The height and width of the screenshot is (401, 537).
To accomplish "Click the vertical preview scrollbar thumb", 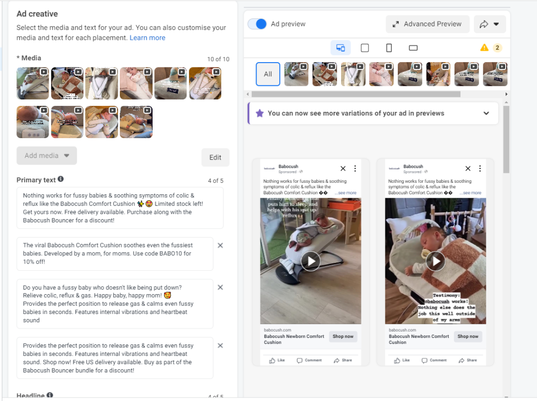I will coord(506,139).
